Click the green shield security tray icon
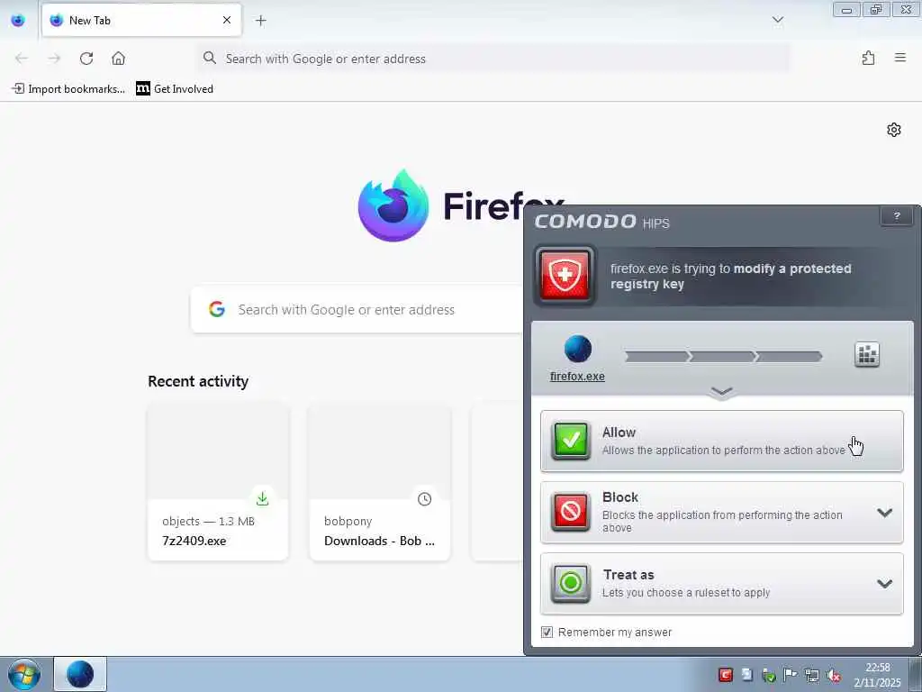Image resolution: width=922 pixels, height=692 pixels. [768, 675]
